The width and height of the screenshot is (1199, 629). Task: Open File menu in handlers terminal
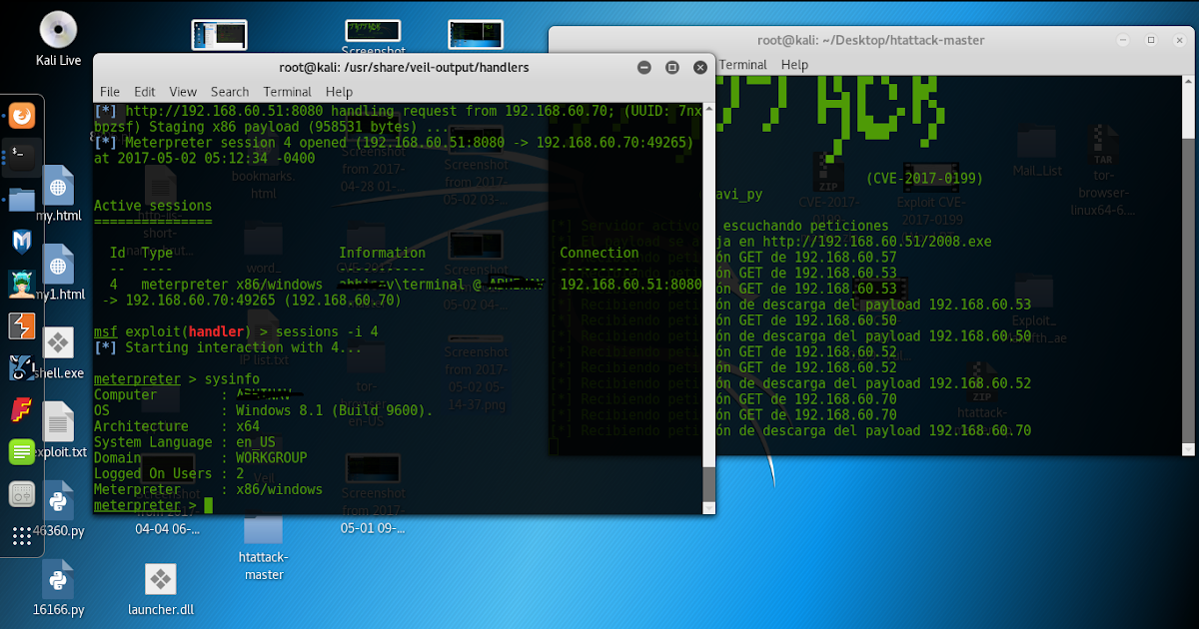110,92
